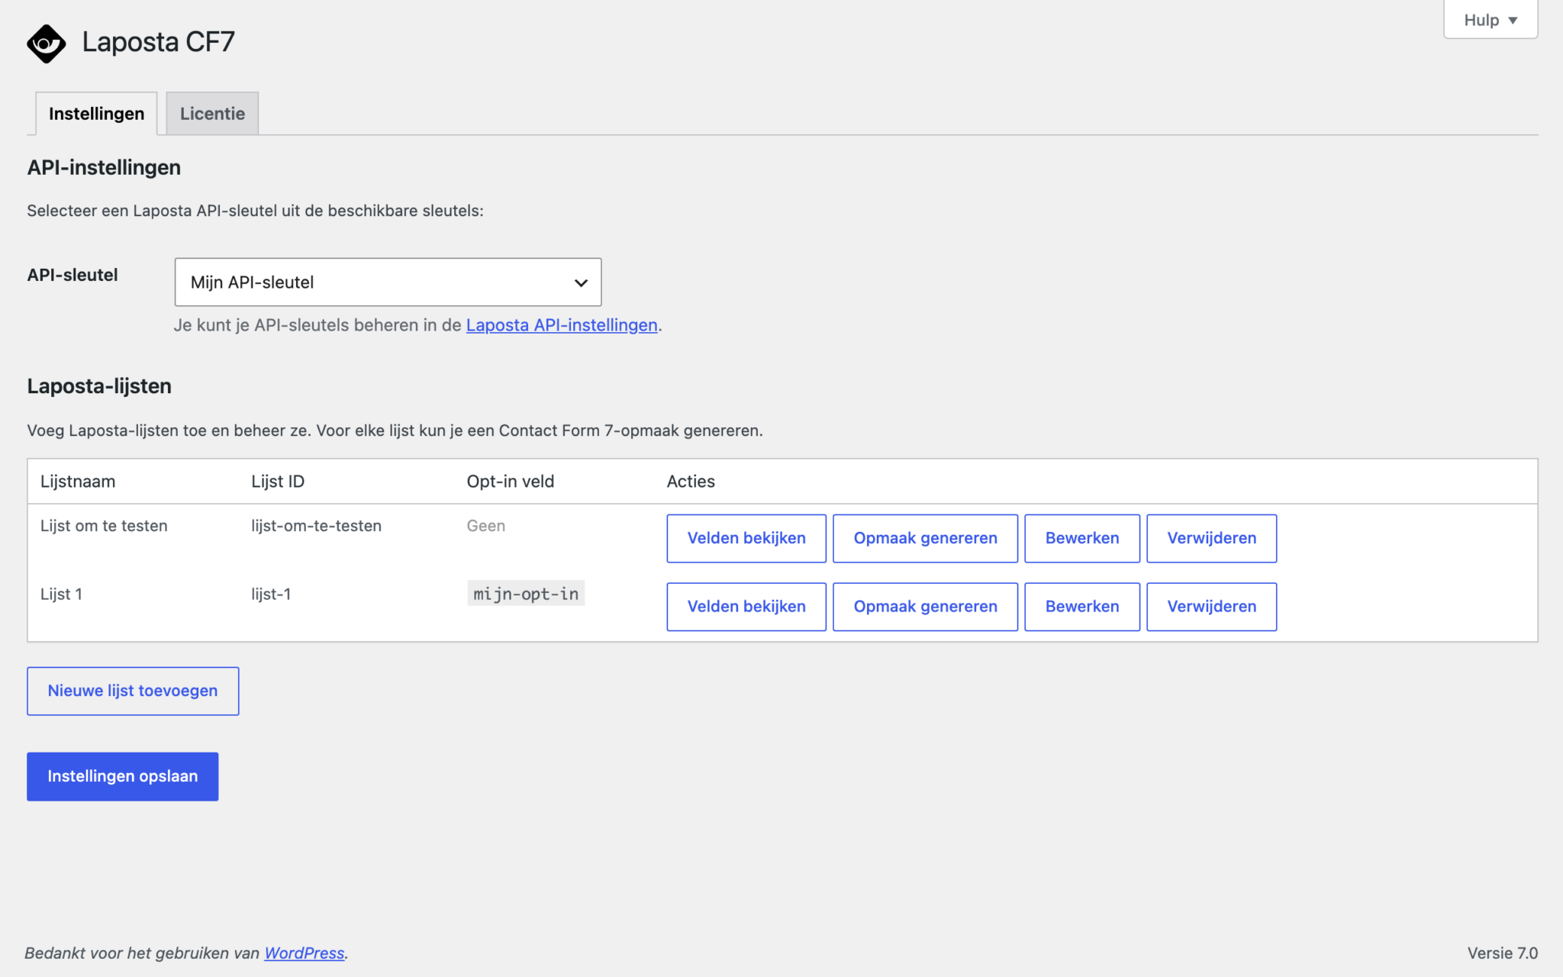Click the Opt-in veld column header
Image resolution: width=1563 pixels, height=977 pixels.
pyautogui.click(x=511, y=482)
